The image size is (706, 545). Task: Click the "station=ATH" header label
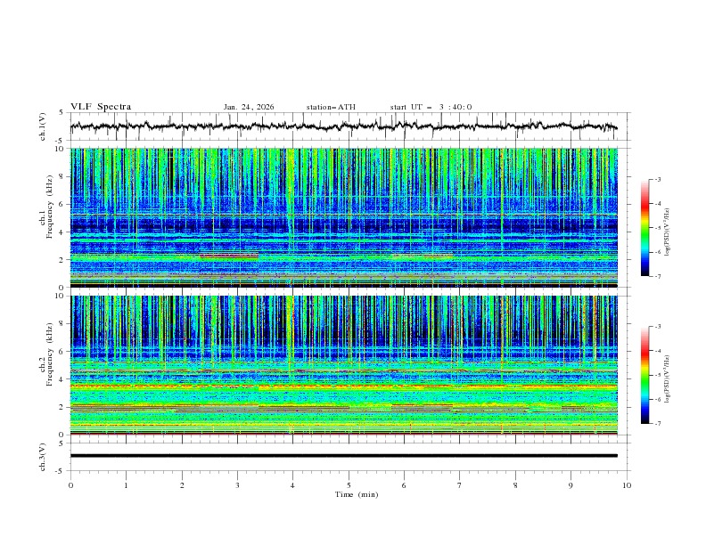331,107
